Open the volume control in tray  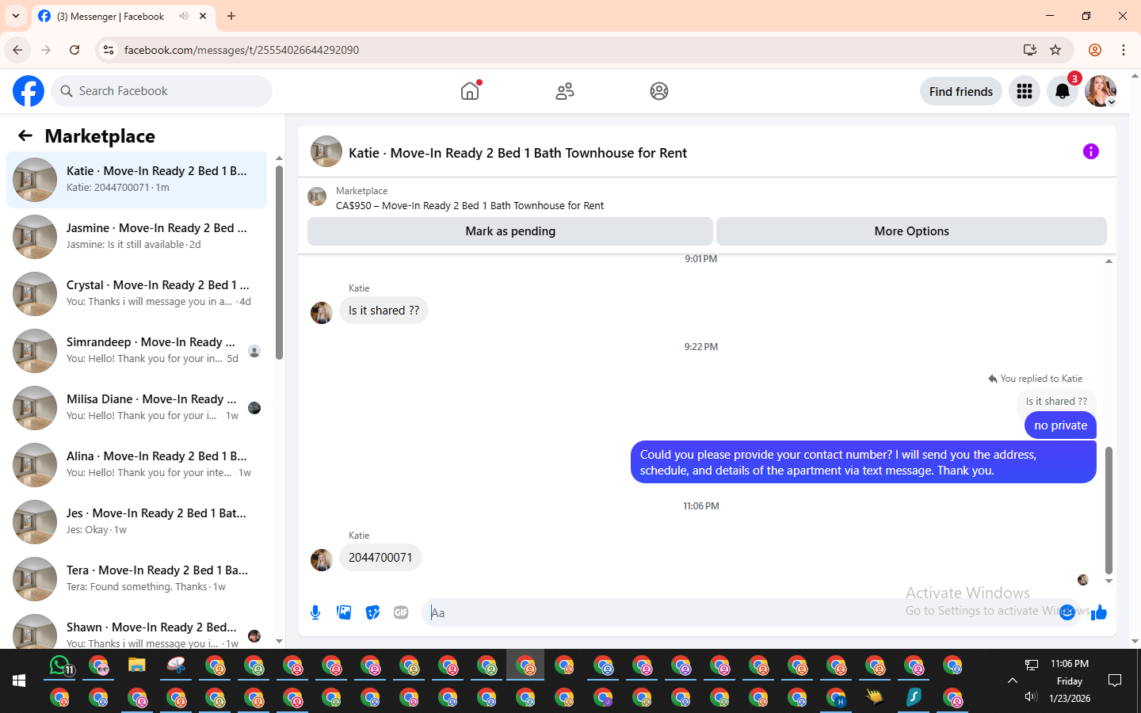pos(1031,697)
